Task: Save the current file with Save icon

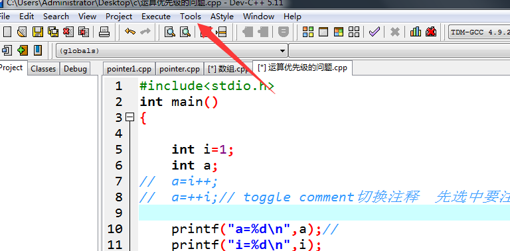Action: click(x=37, y=32)
